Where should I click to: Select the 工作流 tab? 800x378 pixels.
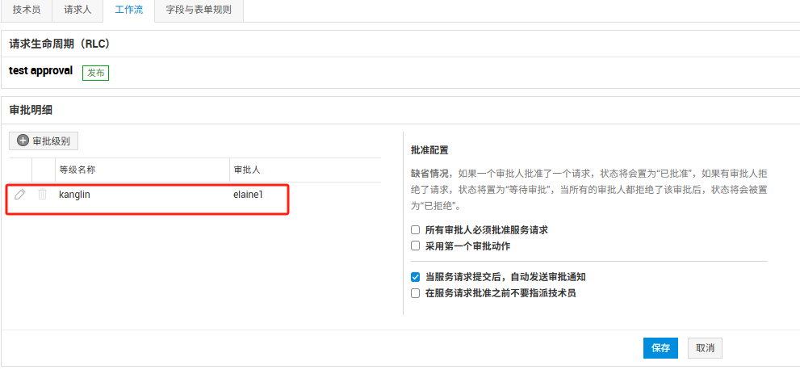pyautogui.click(x=128, y=10)
